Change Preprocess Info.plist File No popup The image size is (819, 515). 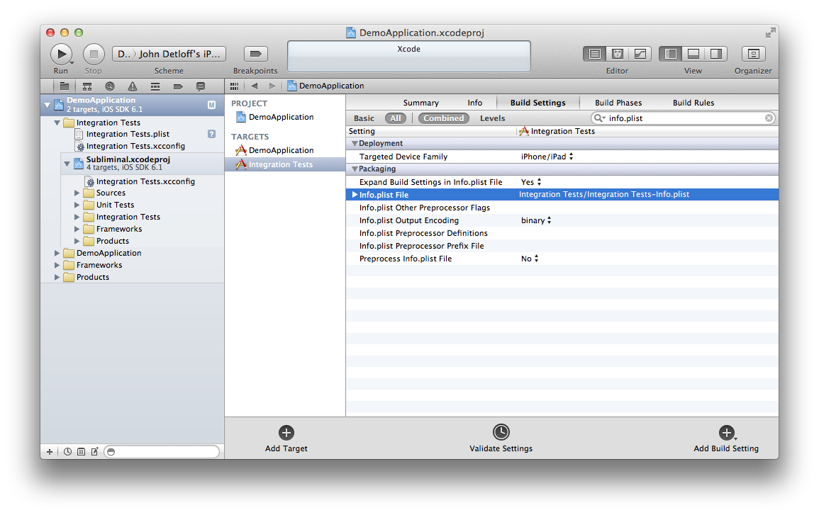pos(530,259)
